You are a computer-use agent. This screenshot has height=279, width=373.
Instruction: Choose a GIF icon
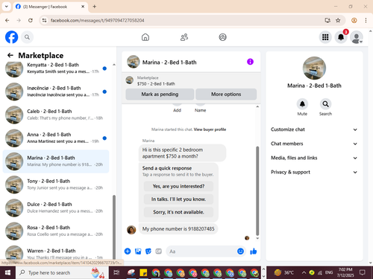point(158,251)
